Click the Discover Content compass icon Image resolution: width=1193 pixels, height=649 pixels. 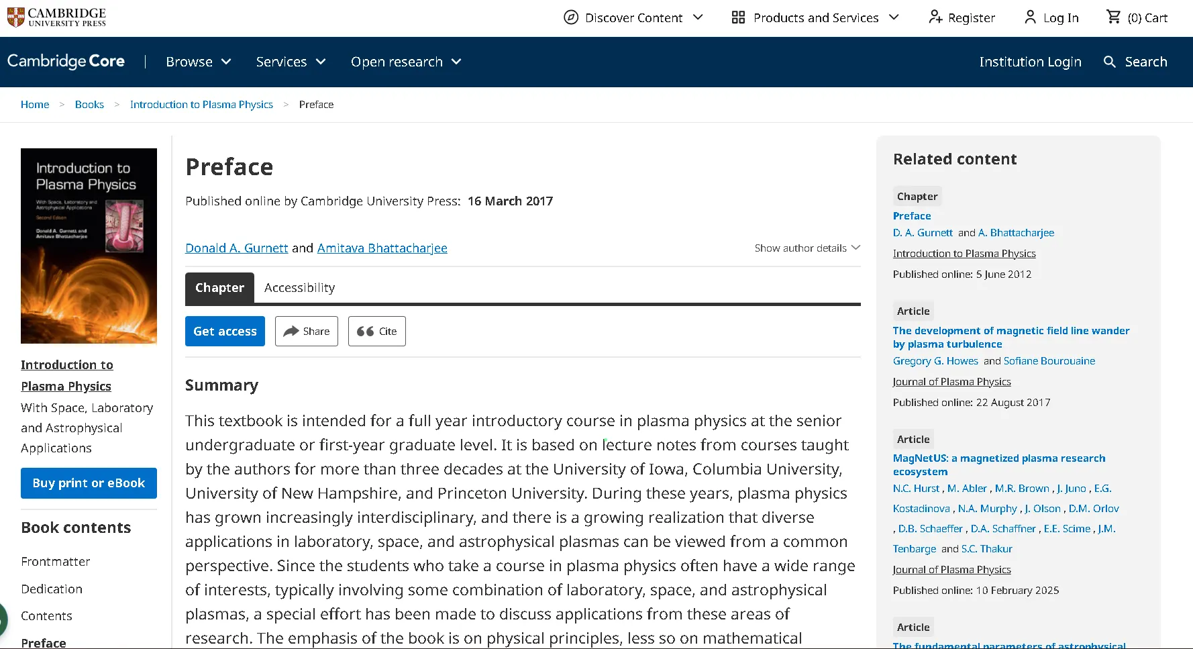tap(571, 17)
